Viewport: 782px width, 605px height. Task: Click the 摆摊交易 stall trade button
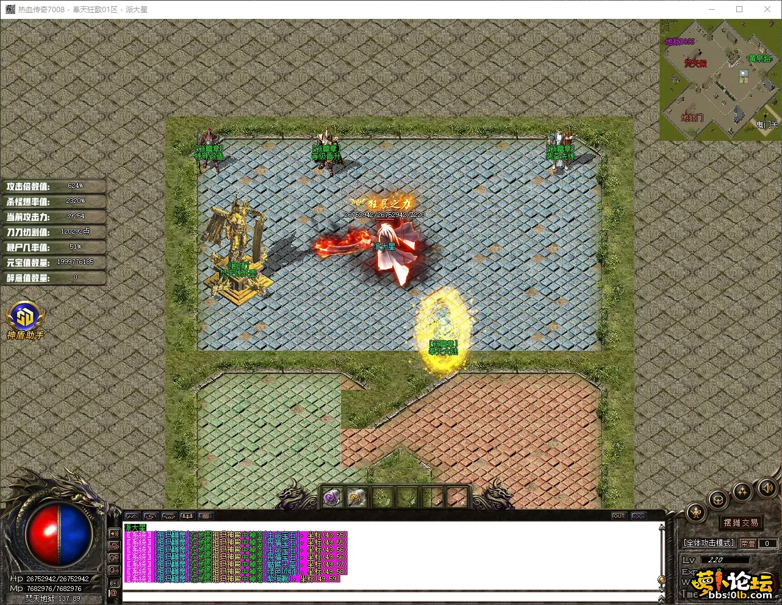(x=741, y=523)
